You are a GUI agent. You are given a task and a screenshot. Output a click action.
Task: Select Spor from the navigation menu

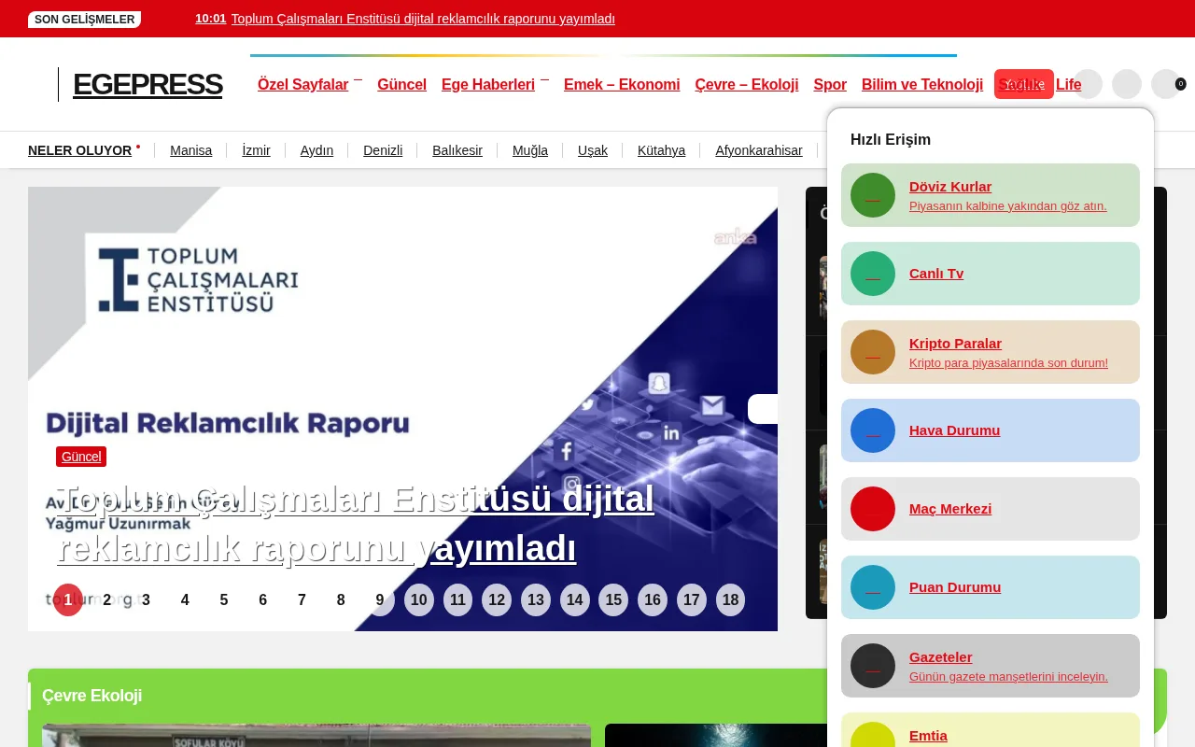click(830, 84)
